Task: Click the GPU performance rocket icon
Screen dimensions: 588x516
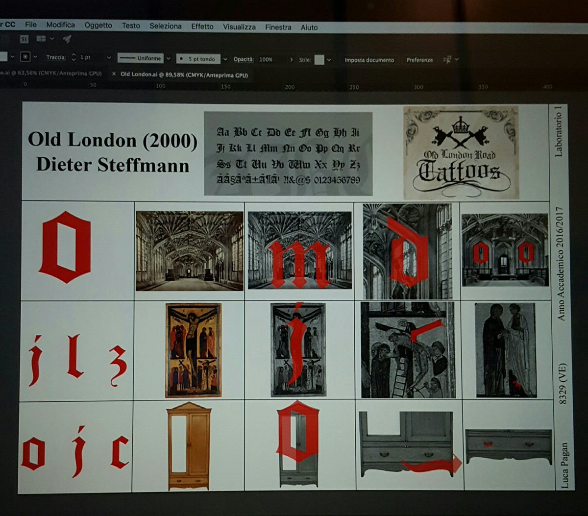Action: 67,39
